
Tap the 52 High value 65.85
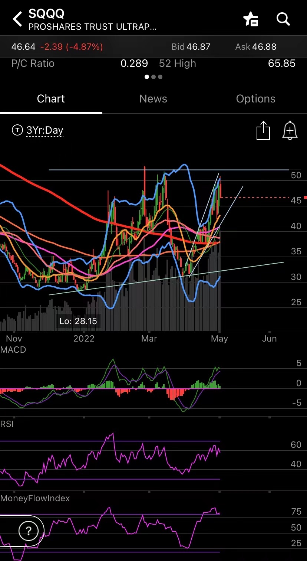282,63
